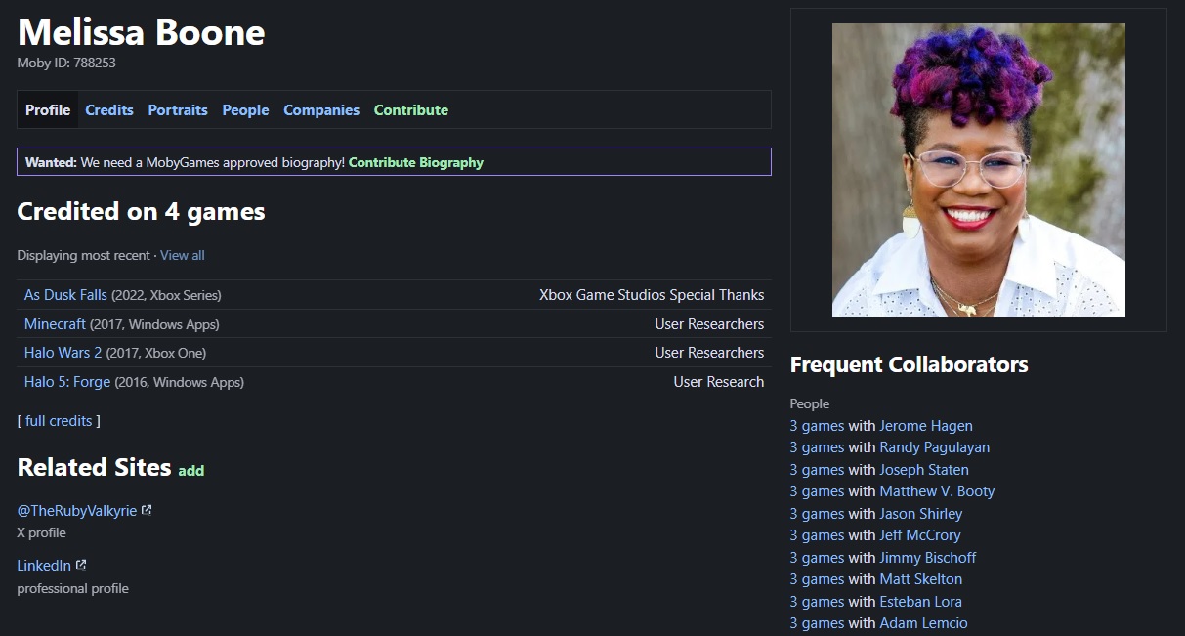Go to the People tab
This screenshot has height=636, width=1185.
(x=245, y=110)
